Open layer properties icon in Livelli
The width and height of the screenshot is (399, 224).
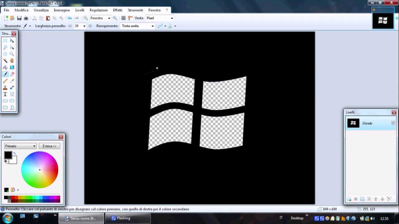tap(389, 199)
